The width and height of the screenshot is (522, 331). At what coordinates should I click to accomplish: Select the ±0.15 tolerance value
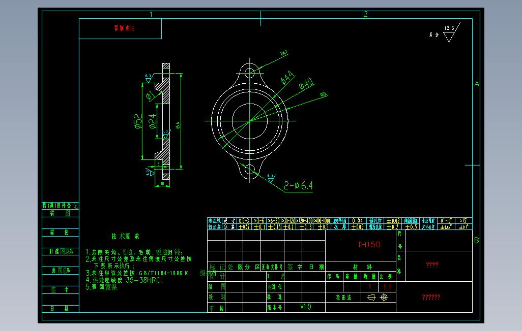tap(274, 226)
